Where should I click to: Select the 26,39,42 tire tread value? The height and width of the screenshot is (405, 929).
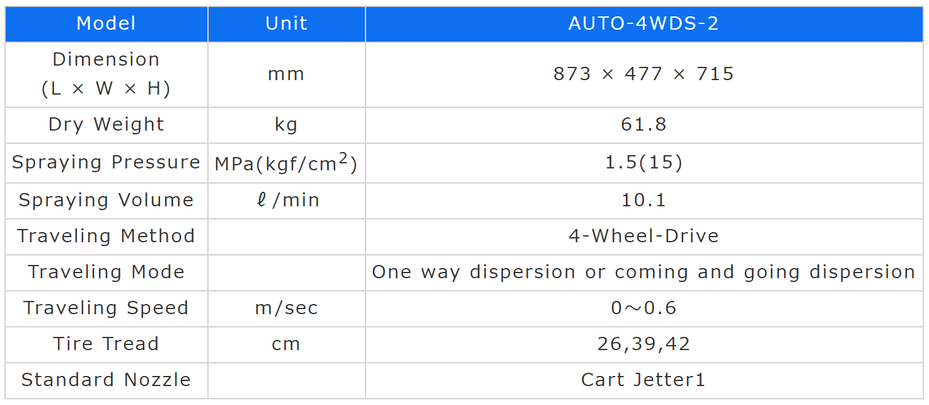(x=643, y=344)
